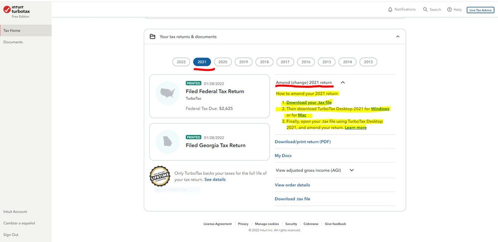Select the 2014 tax year tab
The image size is (498, 242).
pos(347,62)
